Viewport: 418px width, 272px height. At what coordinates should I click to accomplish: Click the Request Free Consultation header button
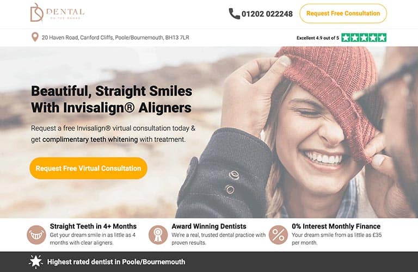click(x=343, y=13)
